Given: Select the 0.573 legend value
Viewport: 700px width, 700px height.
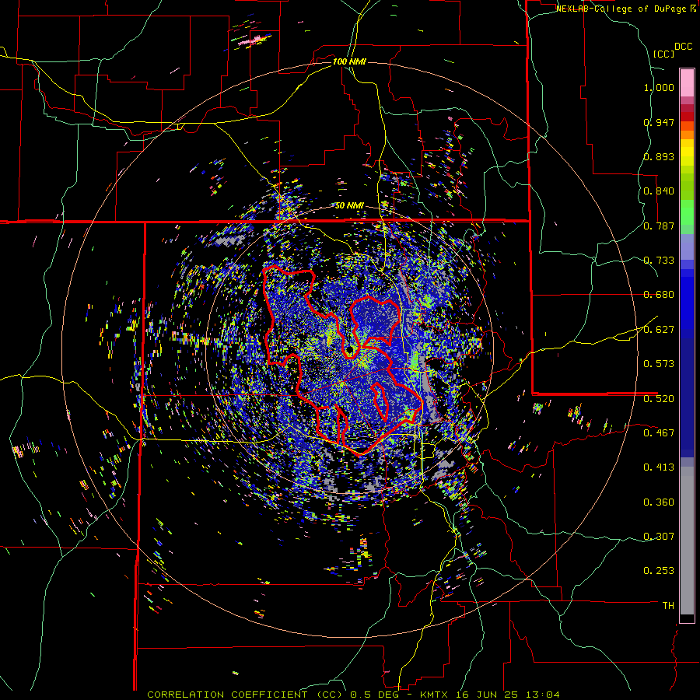Looking at the screenshot, I should click(659, 364).
